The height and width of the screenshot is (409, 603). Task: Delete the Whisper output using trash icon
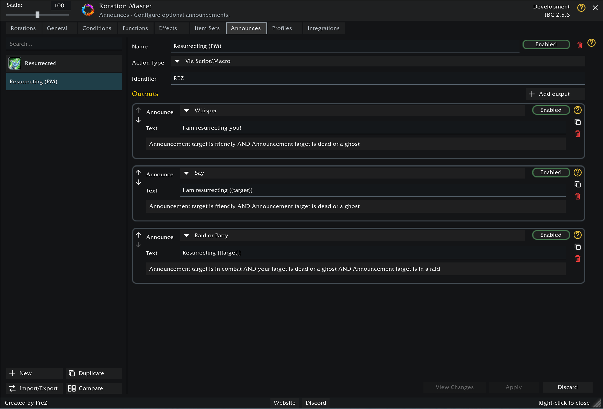point(578,134)
